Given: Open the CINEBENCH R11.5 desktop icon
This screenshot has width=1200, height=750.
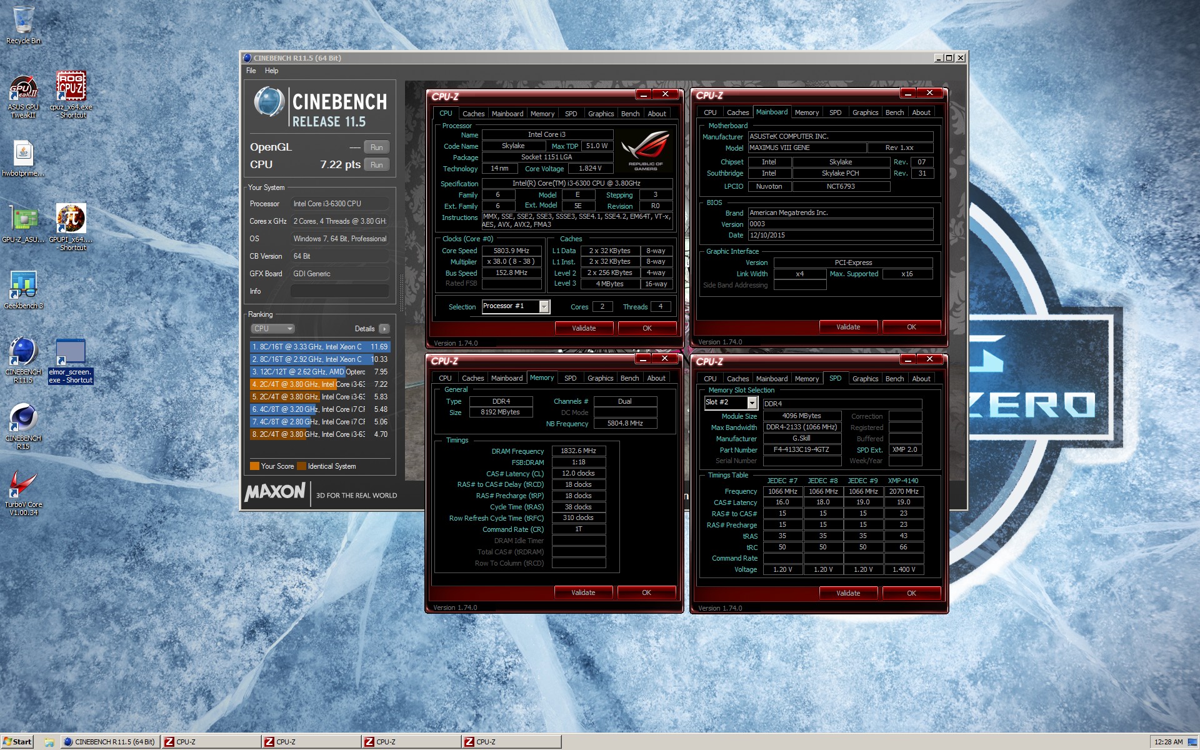Looking at the screenshot, I should pos(23,361).
